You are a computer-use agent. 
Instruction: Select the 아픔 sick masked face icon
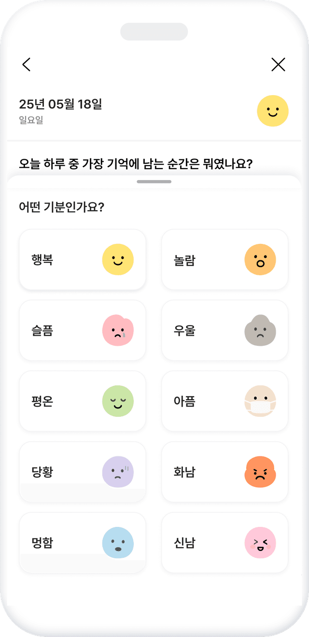point(260,401)
